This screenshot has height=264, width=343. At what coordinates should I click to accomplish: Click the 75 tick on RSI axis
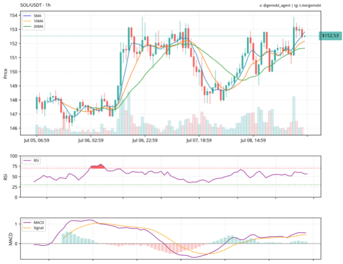pyautogui.click(x=16, y=165)
